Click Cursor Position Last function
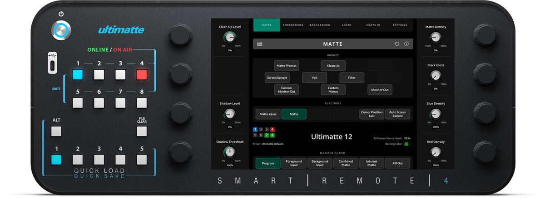Viewport: 545px width, 198px height. pyautogui.click(x=372, y=114)
